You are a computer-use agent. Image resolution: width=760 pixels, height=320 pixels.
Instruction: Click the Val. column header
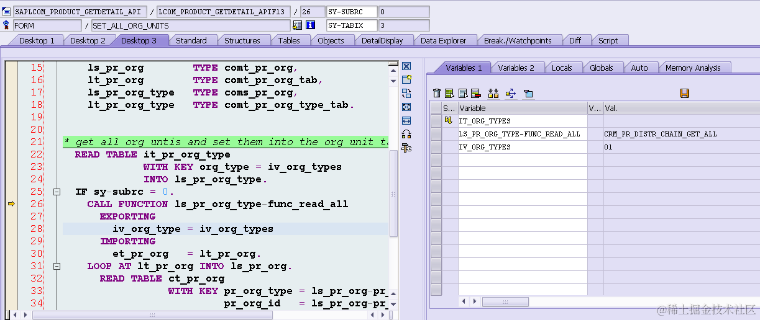[x=681, y=108]
